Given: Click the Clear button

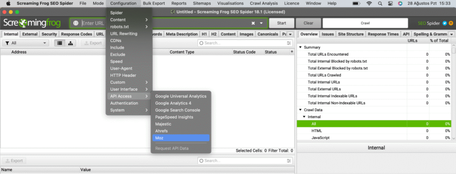Looking at the screenshot, I should coord(308,23).
